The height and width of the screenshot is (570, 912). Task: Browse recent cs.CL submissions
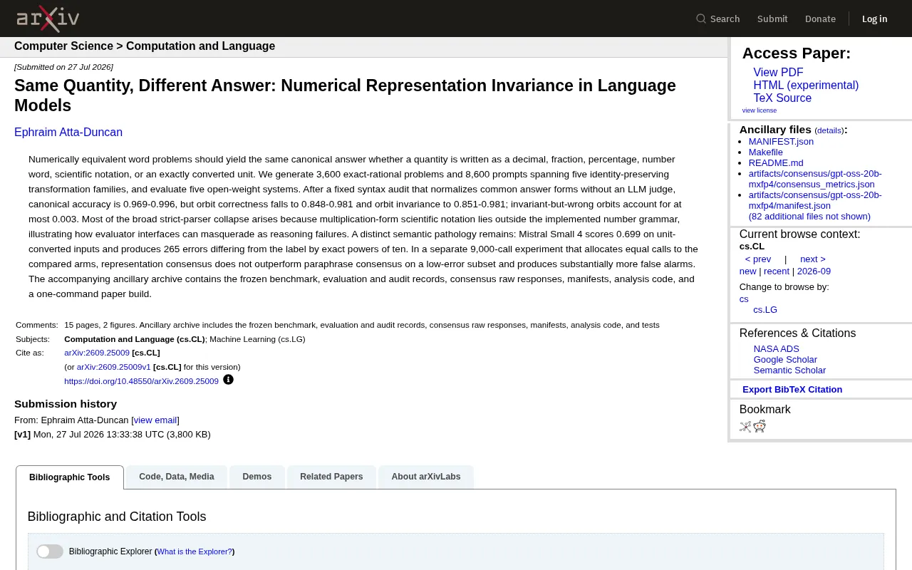(777, 271)
